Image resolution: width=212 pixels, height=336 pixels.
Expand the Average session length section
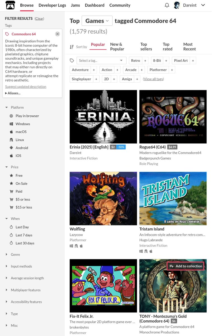coord(24,278)
